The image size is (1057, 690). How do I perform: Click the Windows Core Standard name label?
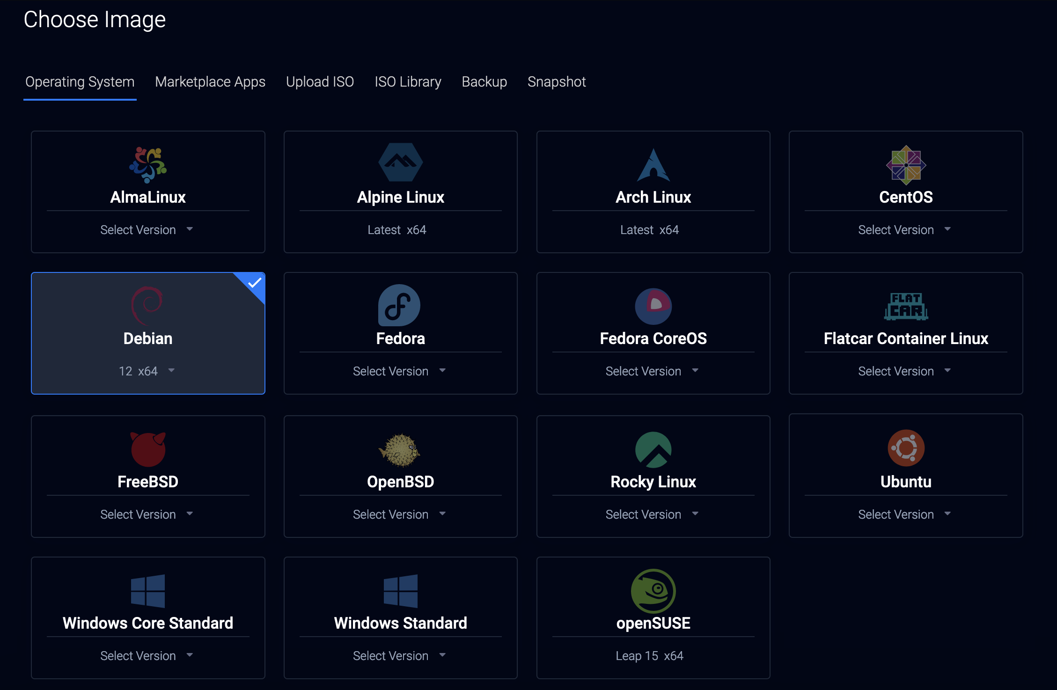148,623
